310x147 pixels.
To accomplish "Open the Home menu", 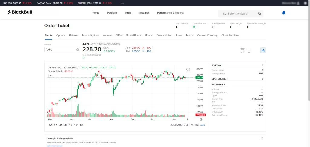I will pos(96,13).
